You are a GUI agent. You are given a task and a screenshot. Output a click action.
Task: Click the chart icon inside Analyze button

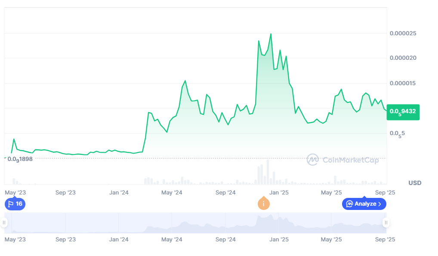tap(349, 204)
